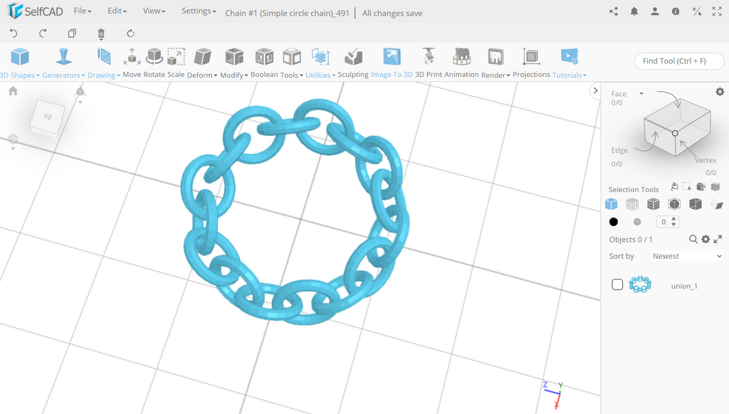This screenshot has width=729, height=414.
Task: Open the Sort by Newest dropdown
Action: coord(685,256)
